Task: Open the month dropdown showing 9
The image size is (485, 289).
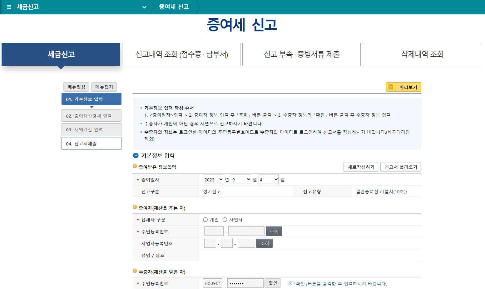Action: point(241,180)
